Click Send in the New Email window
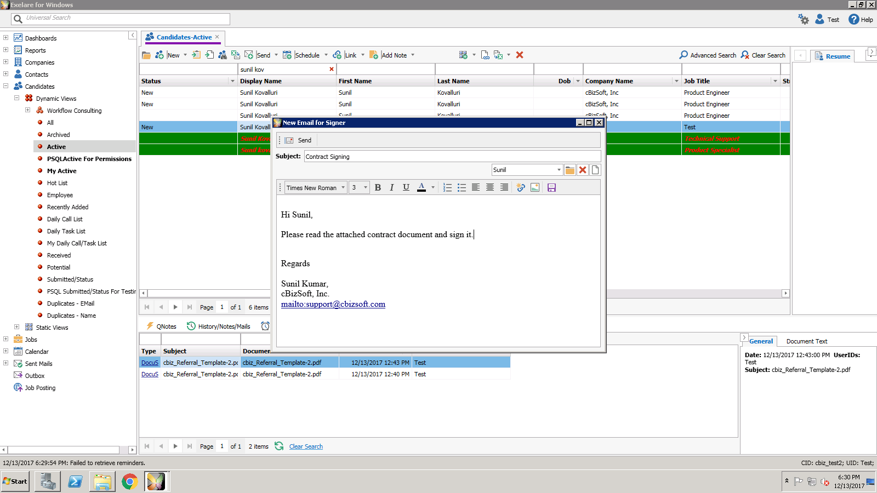Viewport: 877px width, 493px height. [298, 140]
